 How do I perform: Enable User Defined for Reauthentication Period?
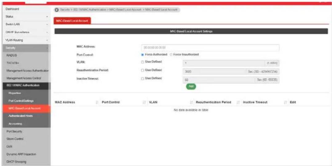tap(142, 70)
